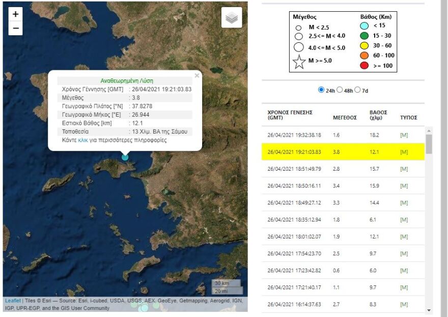Viewport: 448px width, 317px height.
Task: Close the earthquake details popup
Action: (x=197, y=76)
